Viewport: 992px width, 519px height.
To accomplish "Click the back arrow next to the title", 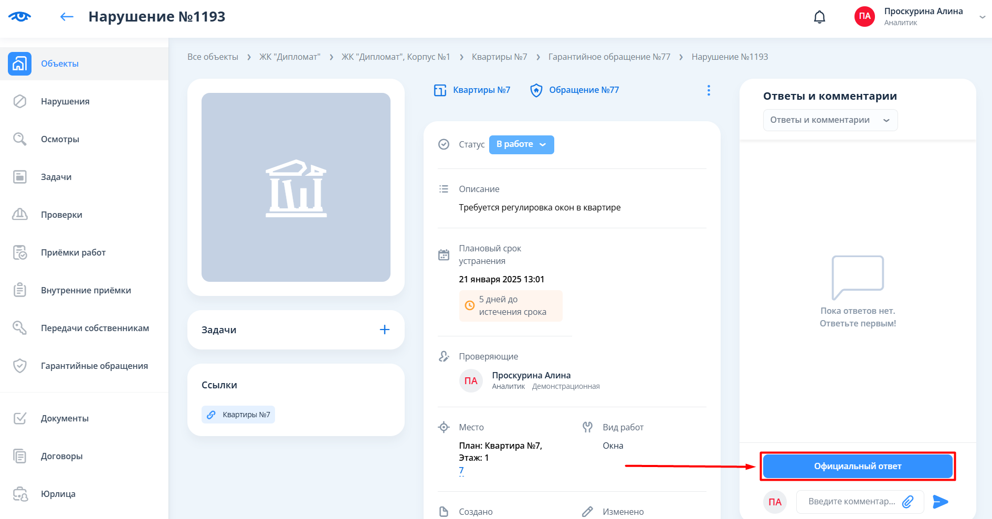I will pyautogui.click(x=67, y=17).
